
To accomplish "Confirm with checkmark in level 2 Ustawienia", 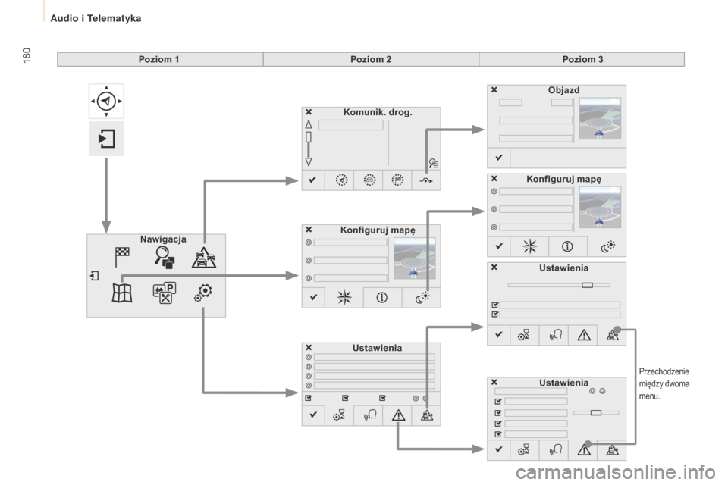I will click(x=313, y=415).
